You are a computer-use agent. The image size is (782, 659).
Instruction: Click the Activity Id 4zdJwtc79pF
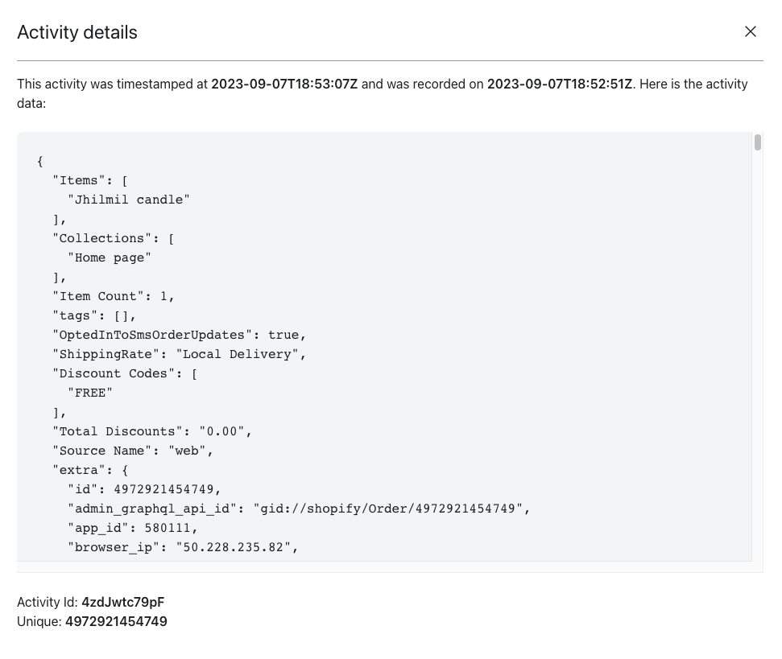(x=122, y=602)
